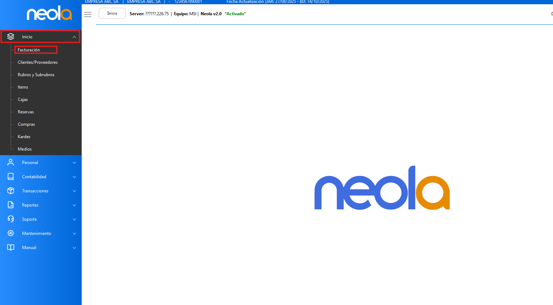Screen dimensions: 553x305
Task: Expand the Personal section chevron
Action: 74,163
